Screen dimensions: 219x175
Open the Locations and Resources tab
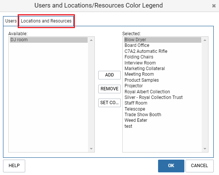pyautogui.click(x=46, y=21)
